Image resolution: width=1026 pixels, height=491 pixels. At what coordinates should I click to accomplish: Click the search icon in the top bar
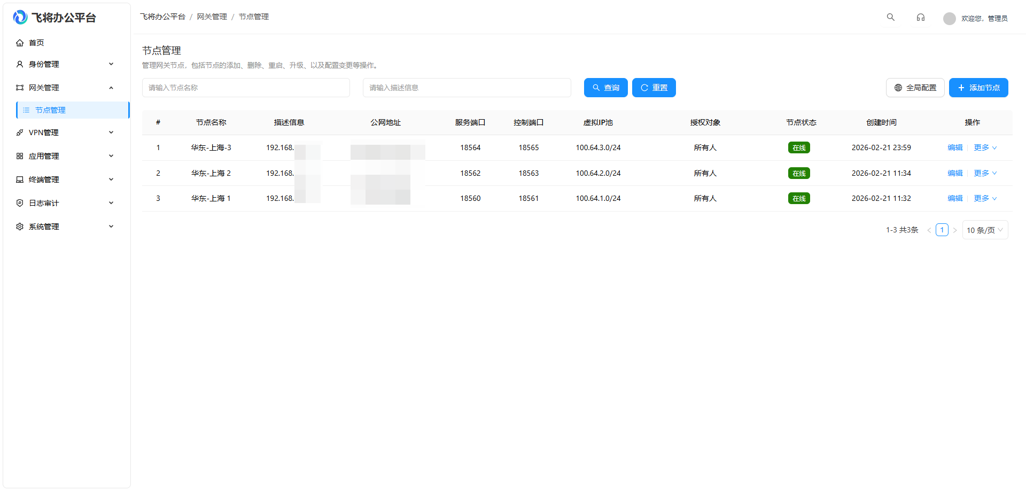pyautogui.click(x=890, y=17)
